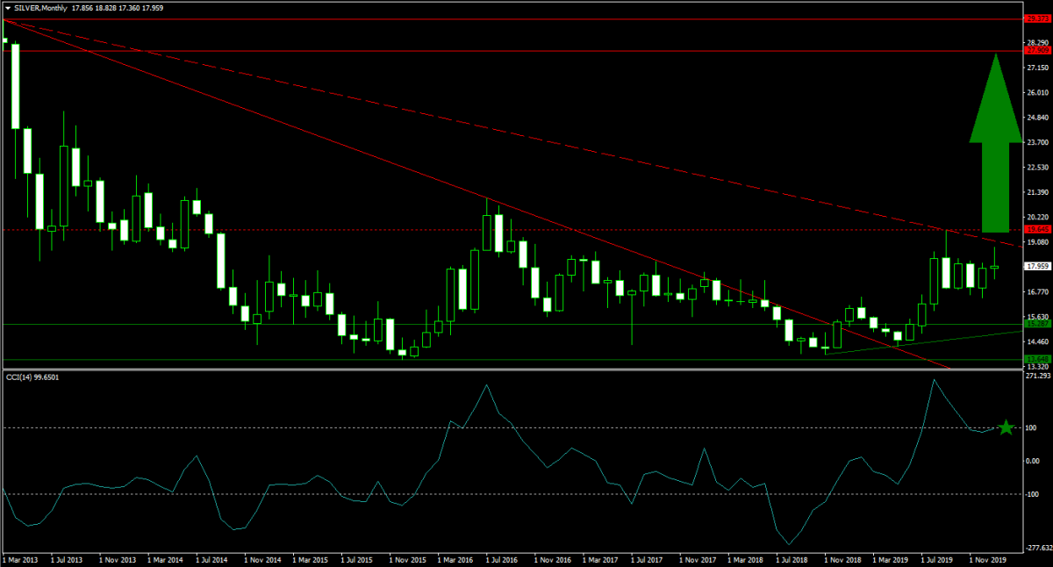The image size is (1053, 567).
Task: Click the current price tag 17.959
Action: pyautogui.click(x=1038, y=266)
